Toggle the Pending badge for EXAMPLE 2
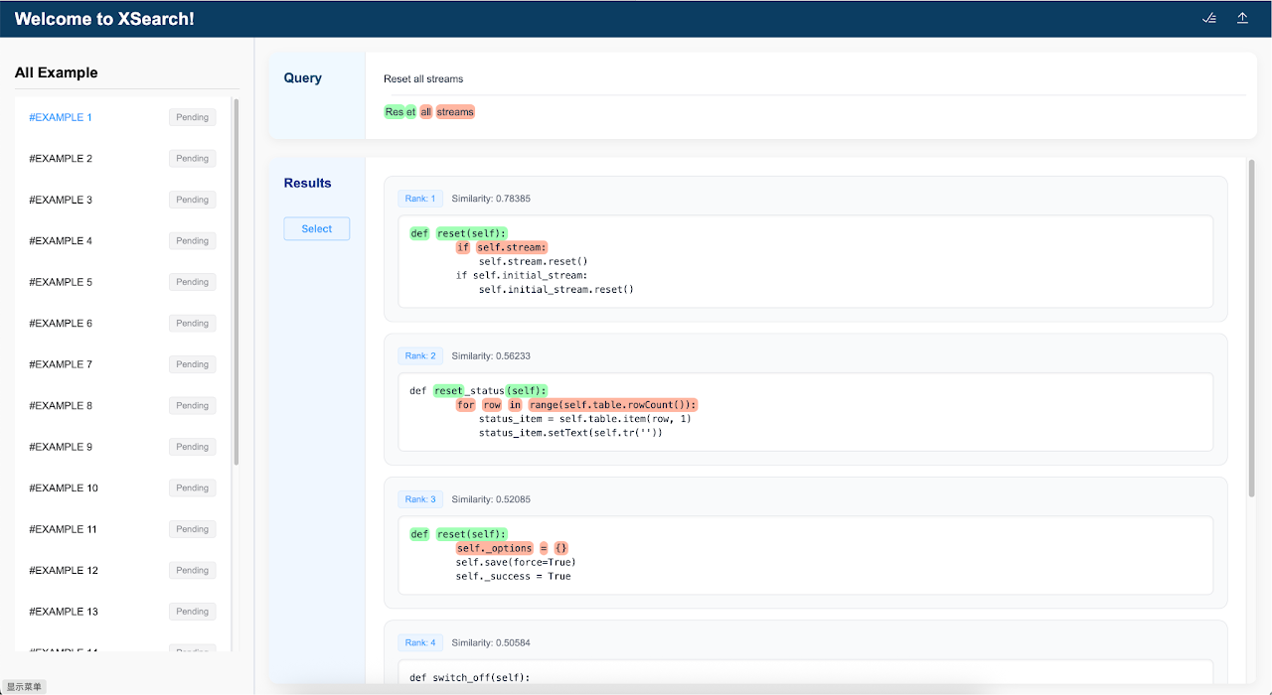Image resolution: width=1272 pixels, height=695 pixels. tap(192, 158)
